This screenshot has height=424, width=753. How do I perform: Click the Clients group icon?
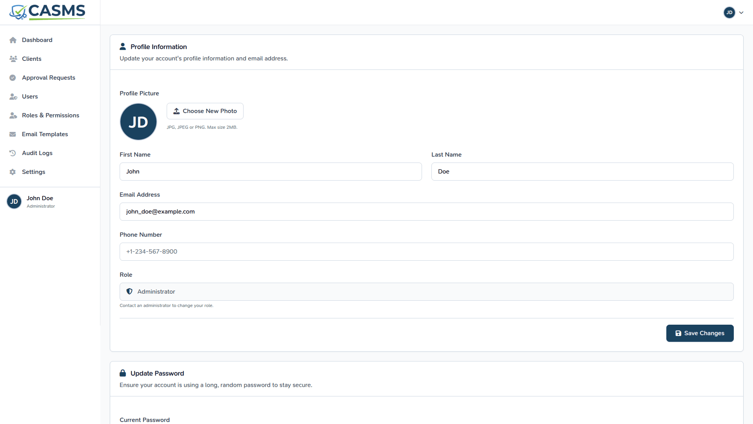13,59
